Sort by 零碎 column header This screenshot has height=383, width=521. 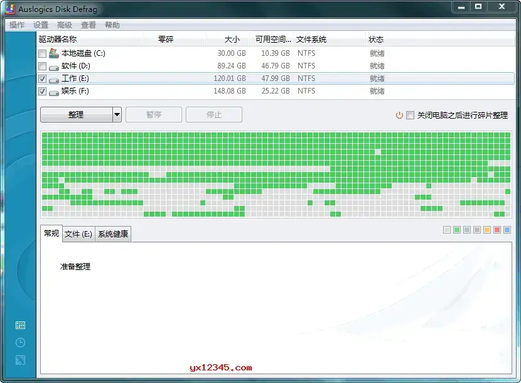click(174, 39)
